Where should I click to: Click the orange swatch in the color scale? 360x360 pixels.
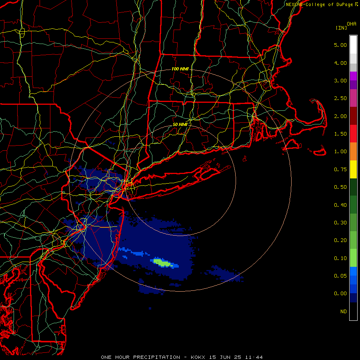pyautogui.click(x=353, y=152)
